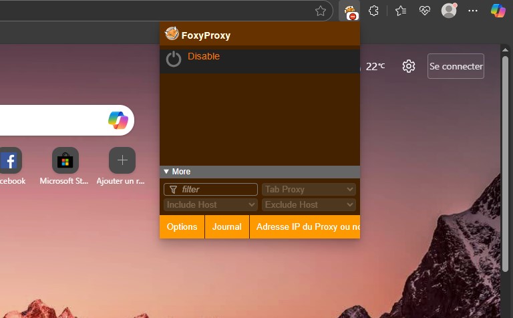
Task: Open Copilot sidebar icon in toolbar
Action: click(x=498, y=11)
